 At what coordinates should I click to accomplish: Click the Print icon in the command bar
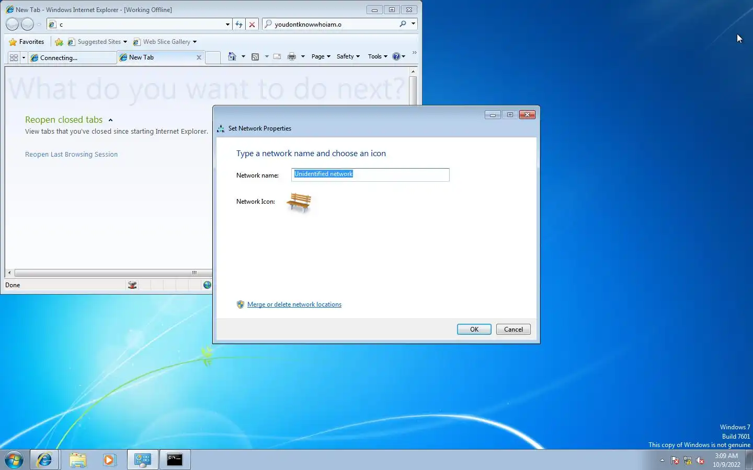(x=292, y=56)
